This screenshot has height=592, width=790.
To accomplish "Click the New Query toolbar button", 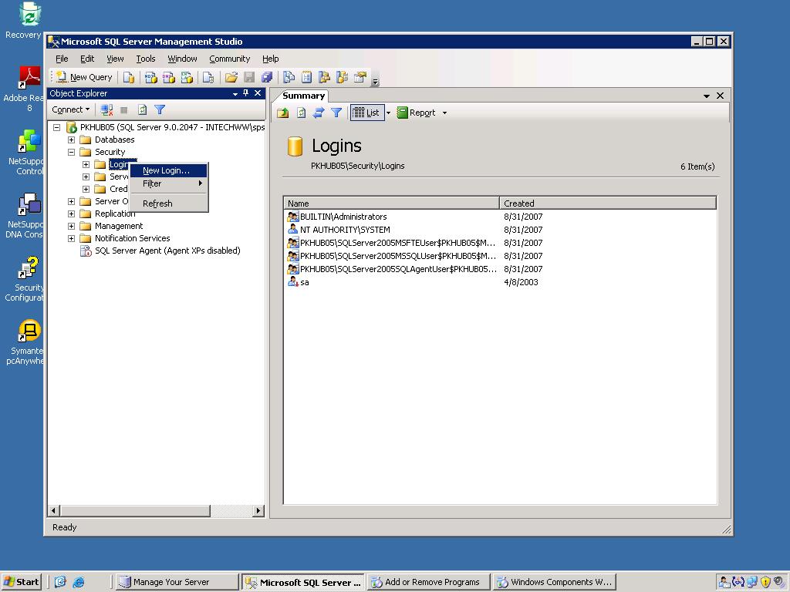I will tap(84, 77).
